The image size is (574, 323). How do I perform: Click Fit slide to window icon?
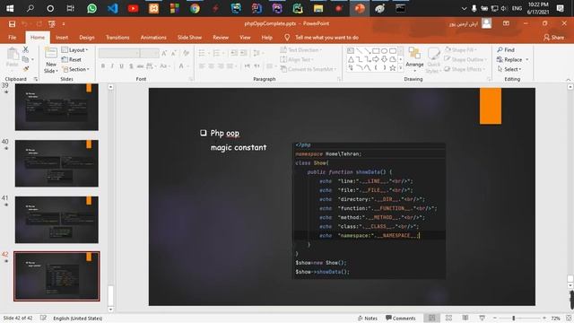[x=570, y=318]
